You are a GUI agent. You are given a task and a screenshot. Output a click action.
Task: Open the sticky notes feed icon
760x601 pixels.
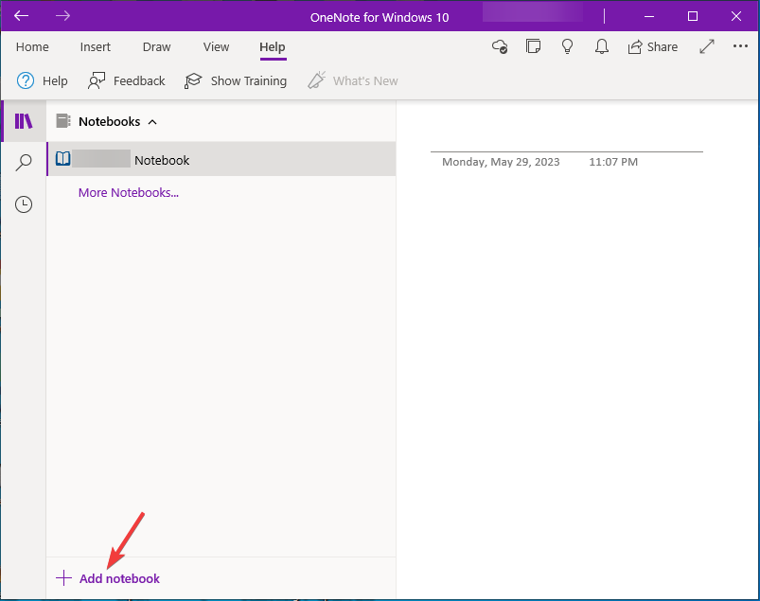coord(533,46)
